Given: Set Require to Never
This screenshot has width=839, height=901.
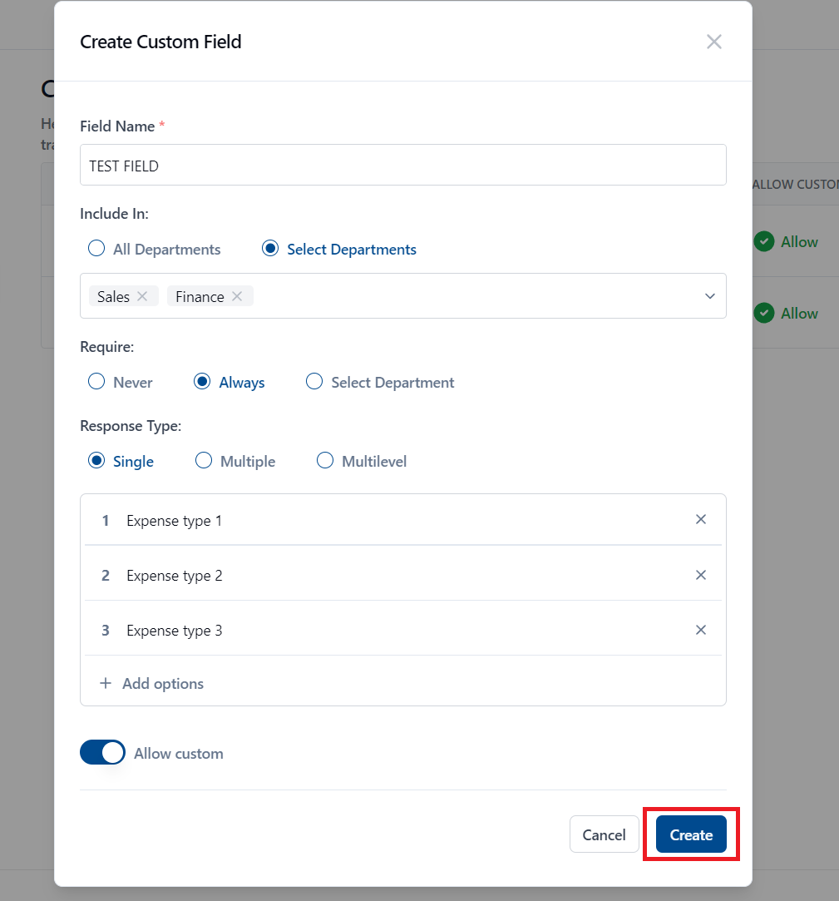Looking at the screenshot, I should (96, 382).
